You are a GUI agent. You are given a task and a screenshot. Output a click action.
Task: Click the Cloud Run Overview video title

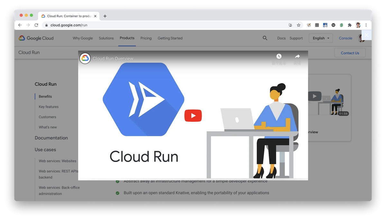point(113,59)
